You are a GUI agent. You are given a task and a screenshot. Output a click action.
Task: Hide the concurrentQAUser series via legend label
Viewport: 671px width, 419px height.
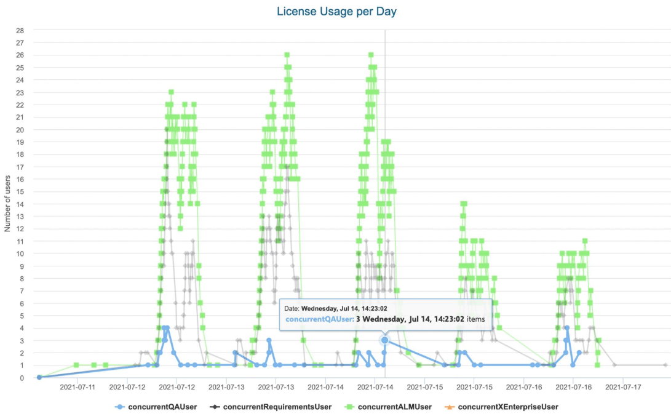(x=162, y=407)
